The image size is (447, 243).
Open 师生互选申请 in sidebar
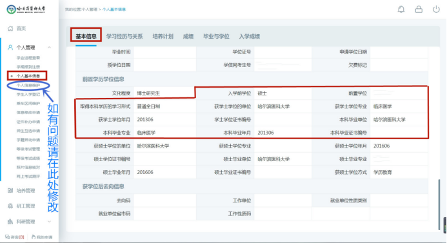[28, 131]
